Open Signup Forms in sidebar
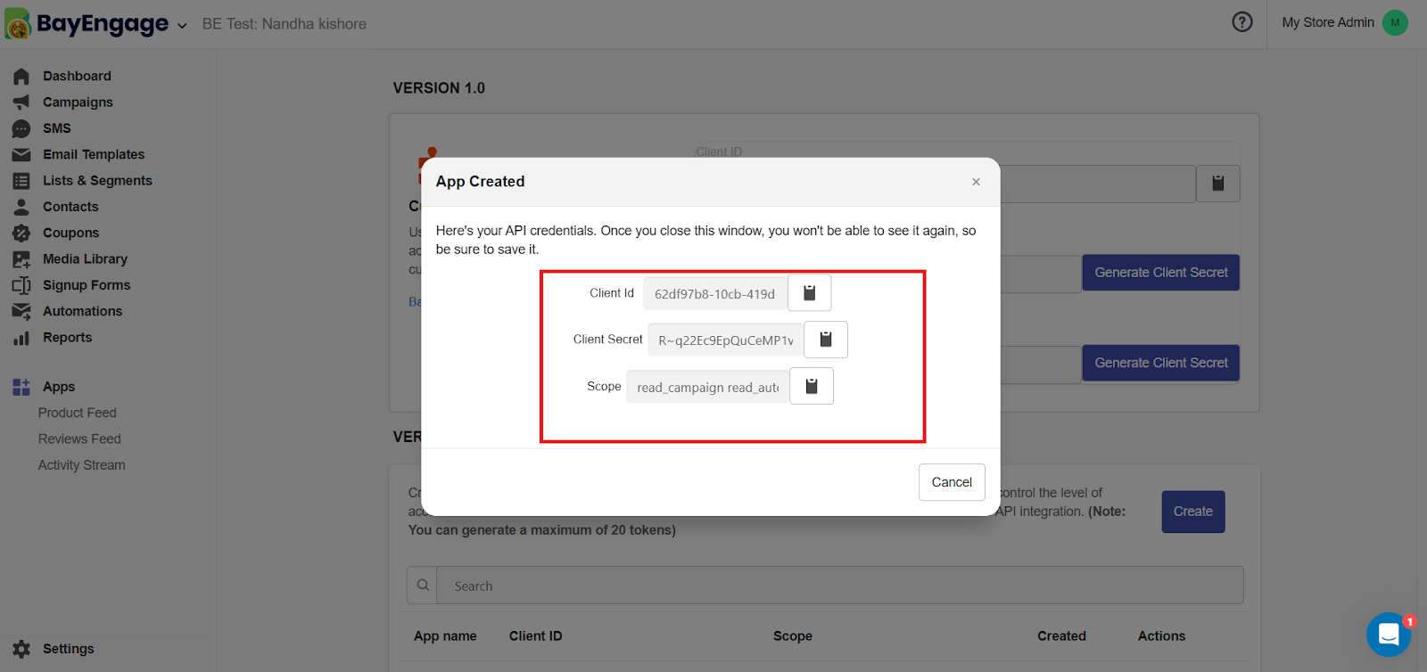1427x672 pixels. 87,285
